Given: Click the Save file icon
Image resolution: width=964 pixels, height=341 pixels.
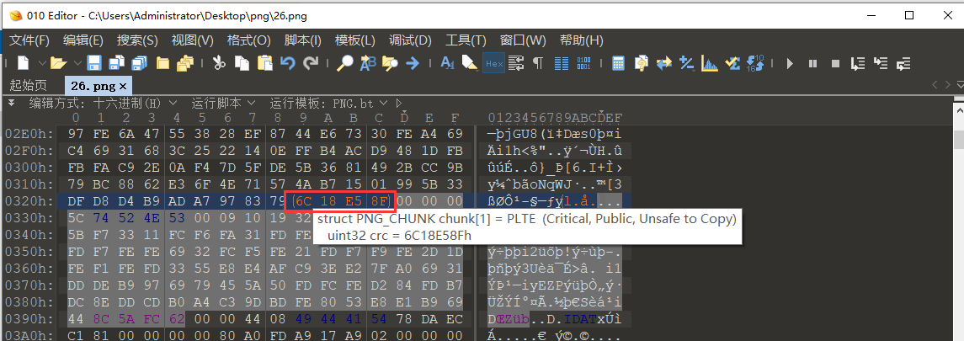Looking at the screenshot, I should point(94,63).
